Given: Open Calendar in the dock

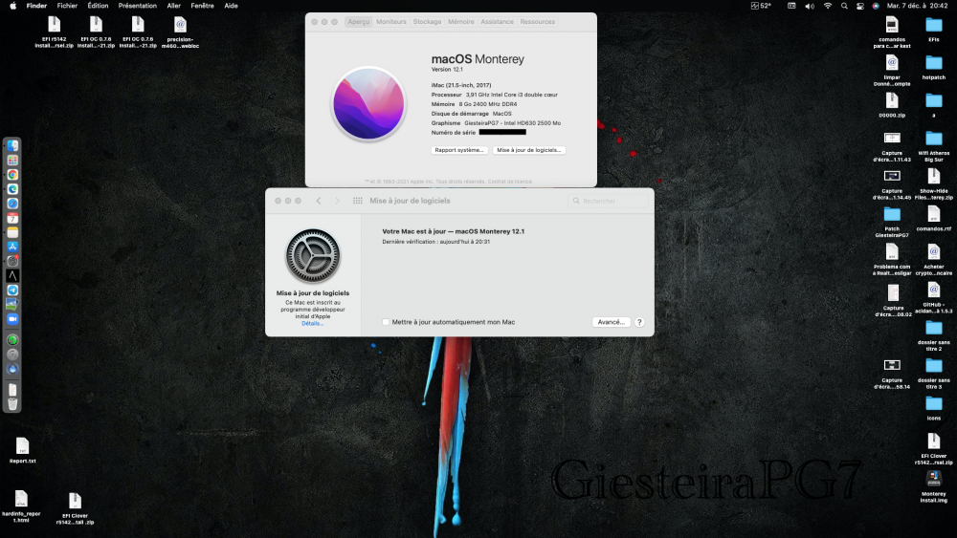Looking at the screenshot, I should pyautogui.click(x=12, y=218).
